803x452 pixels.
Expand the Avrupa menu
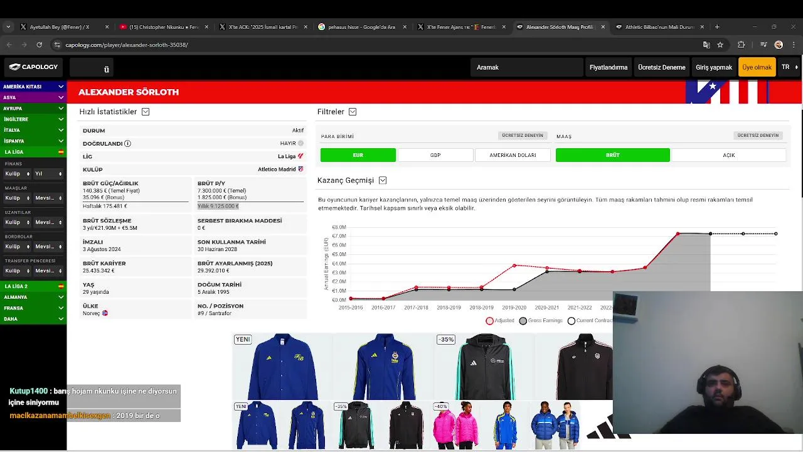pyautogui.click(x=33, y=108)
